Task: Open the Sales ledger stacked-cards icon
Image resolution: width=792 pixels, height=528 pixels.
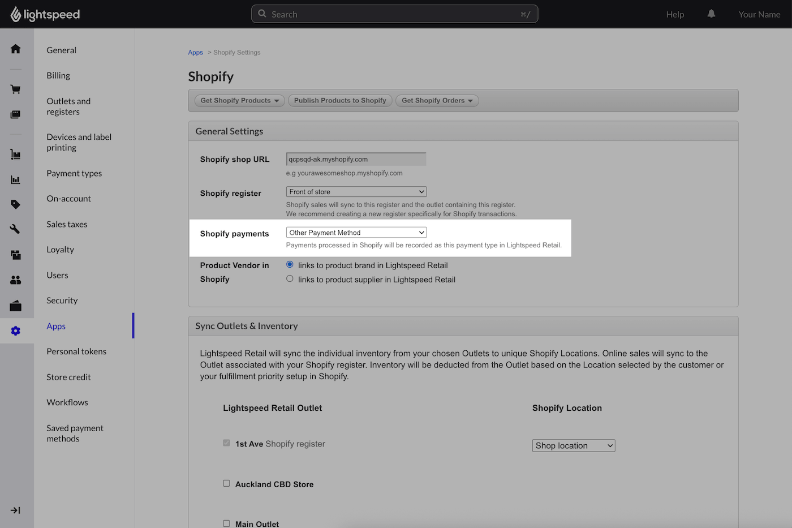Action: (x=16, y=114)
